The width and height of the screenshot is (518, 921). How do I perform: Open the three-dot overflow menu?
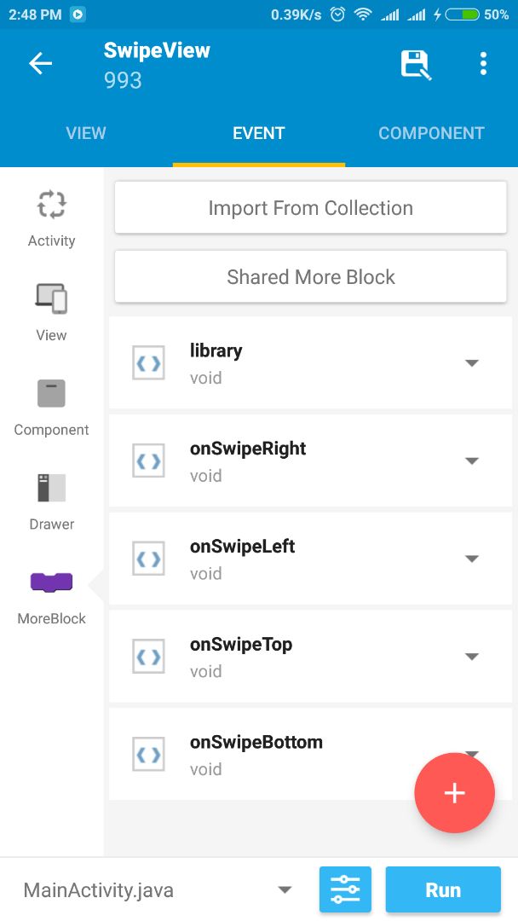[483, 64]
